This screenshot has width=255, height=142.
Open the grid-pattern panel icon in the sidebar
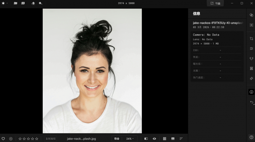[251, 68]
